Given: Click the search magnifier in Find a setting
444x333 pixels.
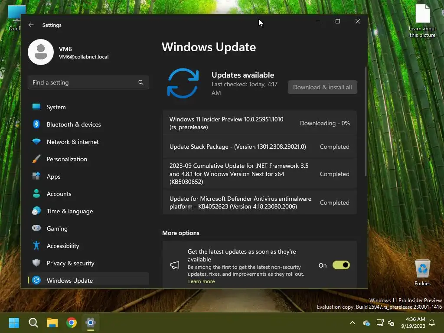Looking at the screenshot, I should coord(141,82).
